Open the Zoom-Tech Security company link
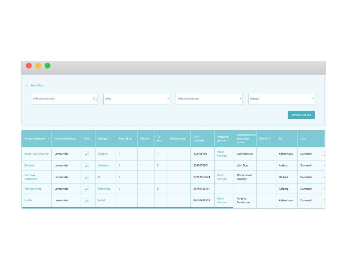 click(36, 154)
